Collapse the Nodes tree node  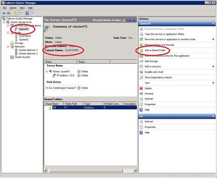pos(8,33)
